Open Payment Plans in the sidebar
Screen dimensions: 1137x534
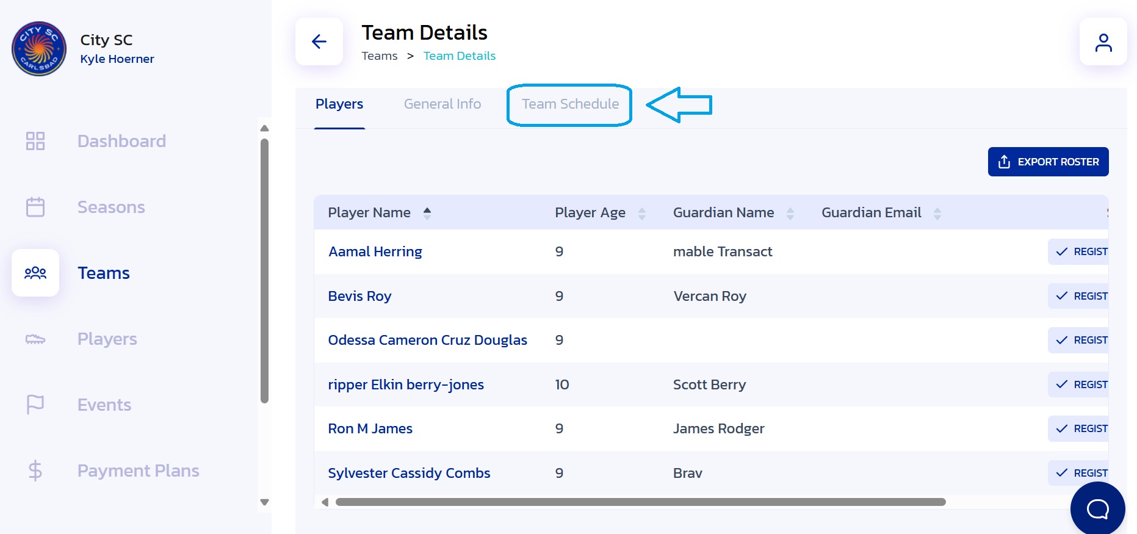(x=138, y=471)
